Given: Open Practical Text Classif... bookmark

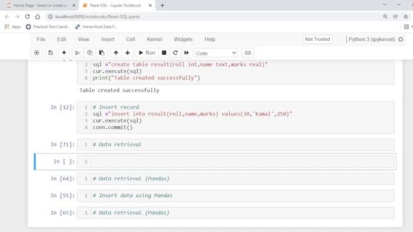Looking at the screenshot, I should coord(48,26).
